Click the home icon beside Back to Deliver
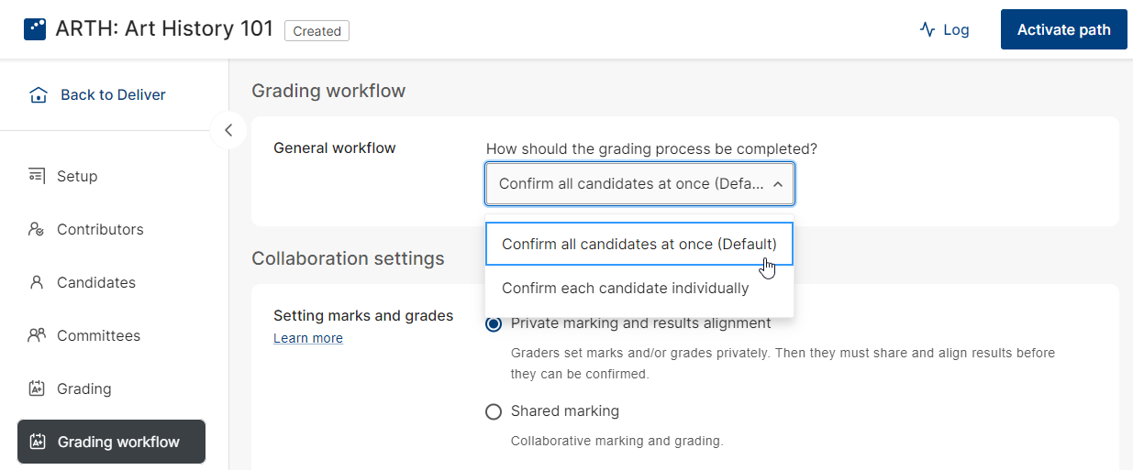This screenshot has width=1133, height=470. point(38,95)
